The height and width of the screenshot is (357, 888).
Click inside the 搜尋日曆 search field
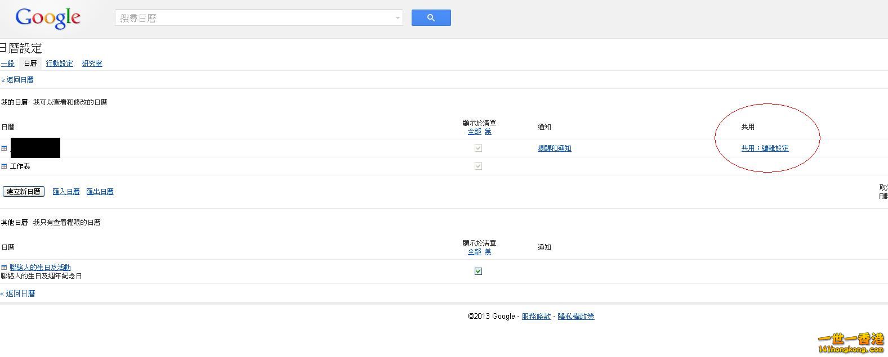click(253, 18)
